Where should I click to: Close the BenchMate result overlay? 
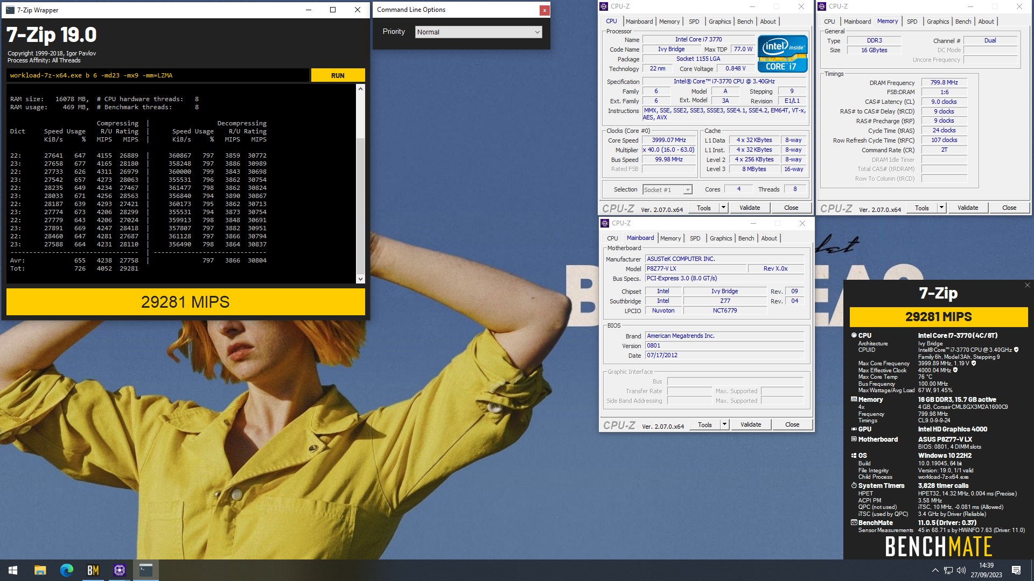click(x=1027, y=285)
